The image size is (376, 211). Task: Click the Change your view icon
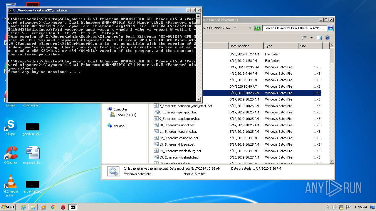click(304, 38)
